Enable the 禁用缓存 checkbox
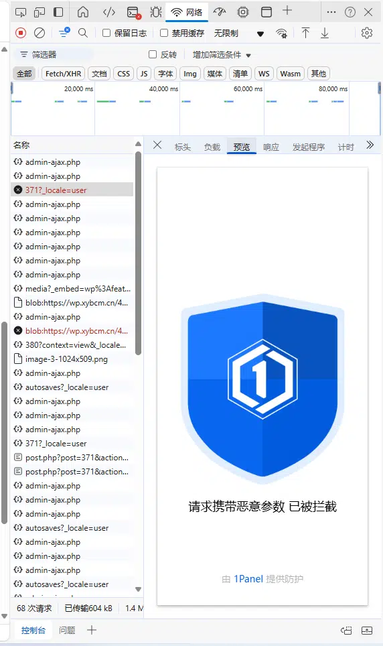Viewport: 383px width, 646px height. [x=164, y=33]
